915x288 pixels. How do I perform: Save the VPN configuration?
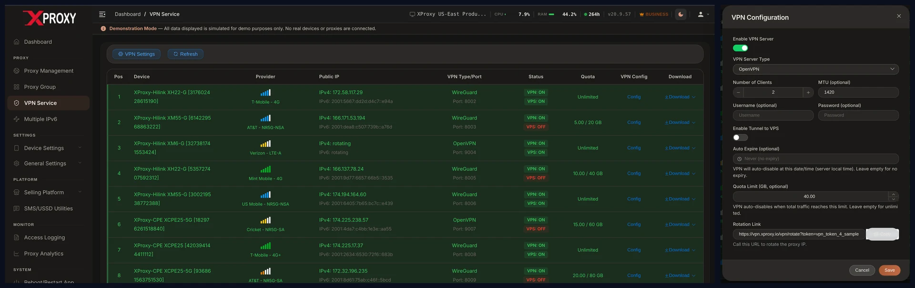pos(889,270)
